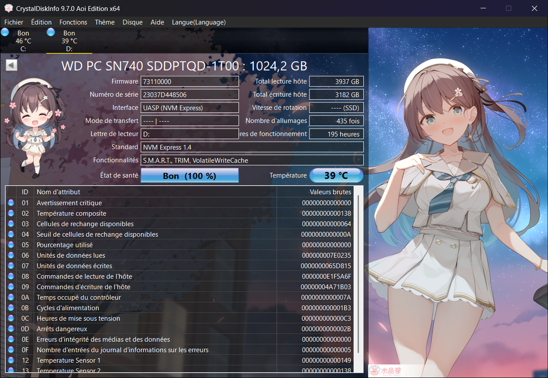This screenshot has height=378, width=548.
Task: Click the Fonctionnalités field with S.M.A.R.T., TRIM
Action: click(252, 160)
